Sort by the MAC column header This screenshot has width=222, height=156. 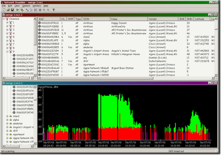[x=49, y=19]
